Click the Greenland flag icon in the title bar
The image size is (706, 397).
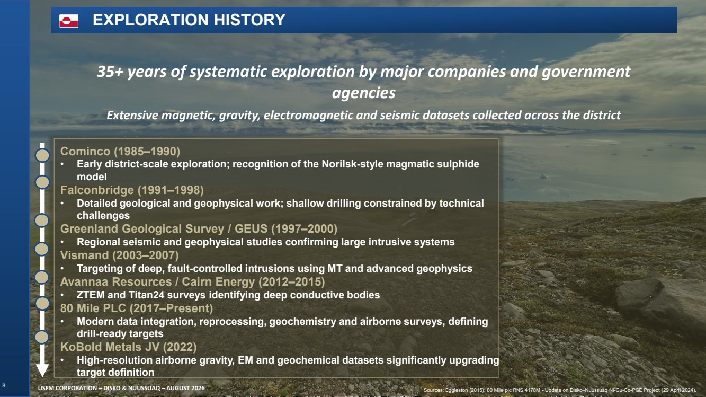pos(69,21)
